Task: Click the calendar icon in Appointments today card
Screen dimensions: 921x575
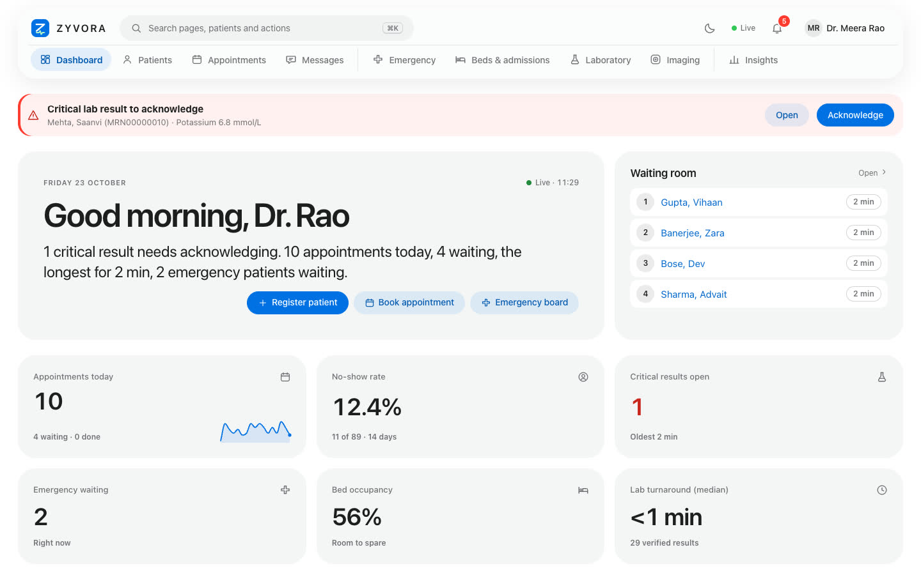Action: (285, 377)
